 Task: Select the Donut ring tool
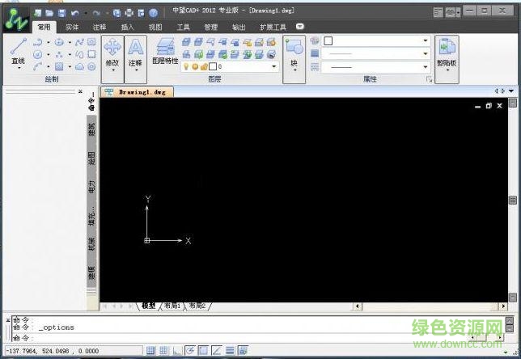pos(91,67)
